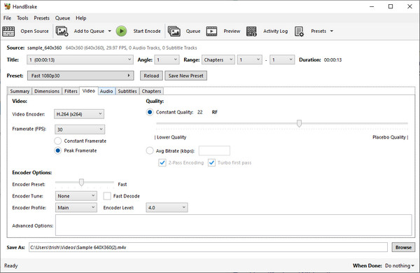This screenshot has width=420, height=273.
Task: Click the Preview film frame icon
Action: (x=211, y=31)
